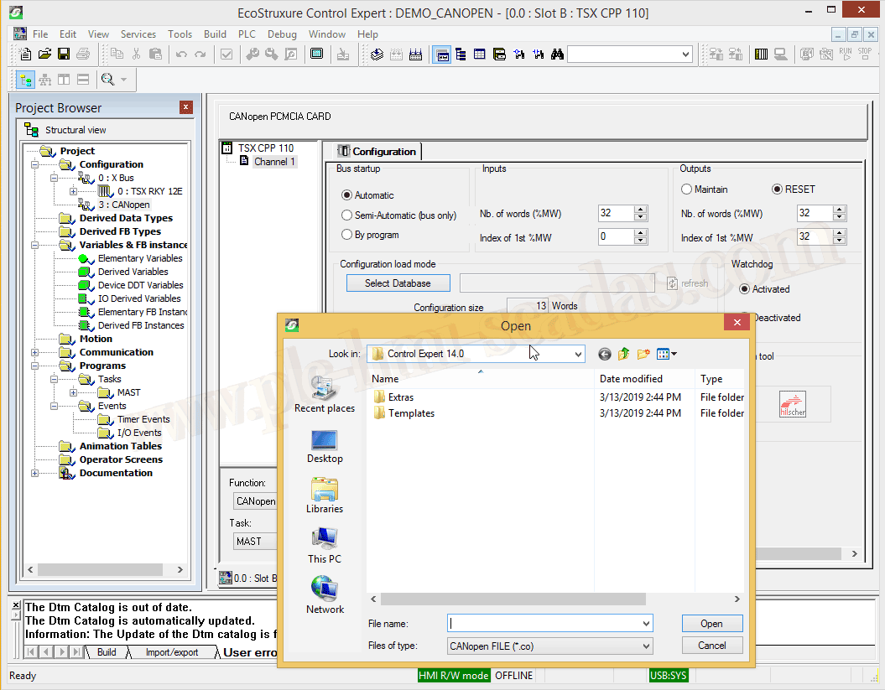Choose the Maintain outputs option

coord(687,189)
